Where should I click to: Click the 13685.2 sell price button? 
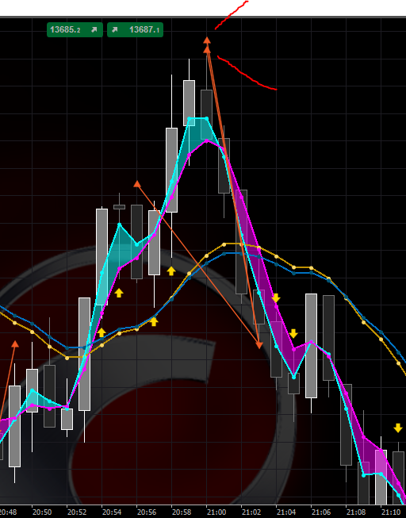(x=75, y=29)
